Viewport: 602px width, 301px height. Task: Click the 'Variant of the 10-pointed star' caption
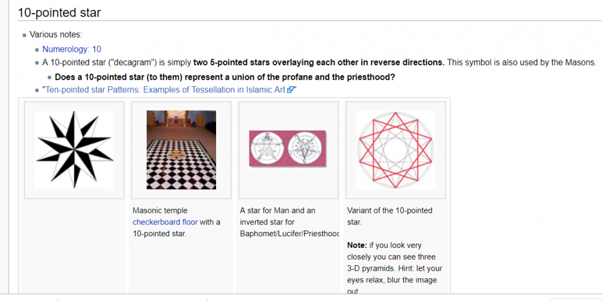390,216
